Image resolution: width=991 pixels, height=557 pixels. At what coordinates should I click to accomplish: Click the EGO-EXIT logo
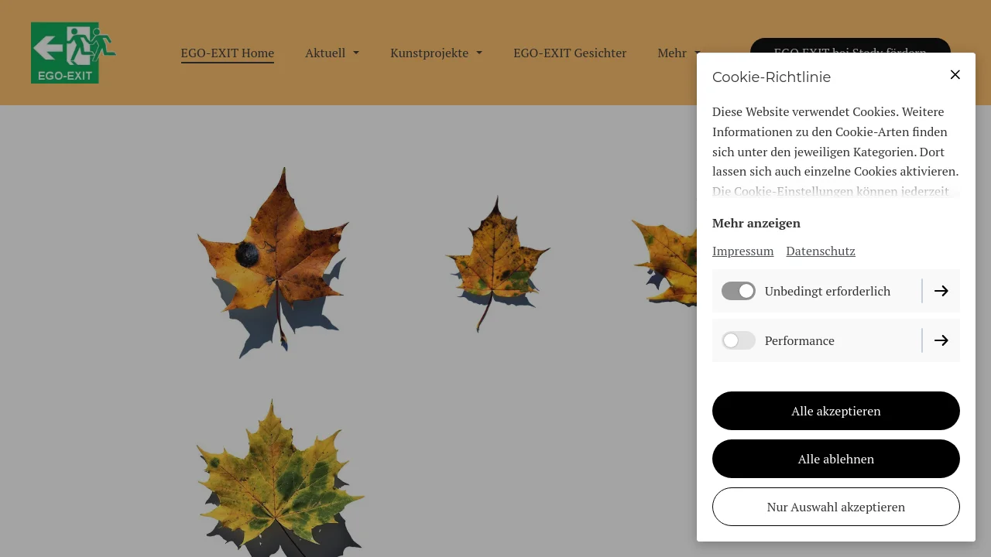(74, 53)
